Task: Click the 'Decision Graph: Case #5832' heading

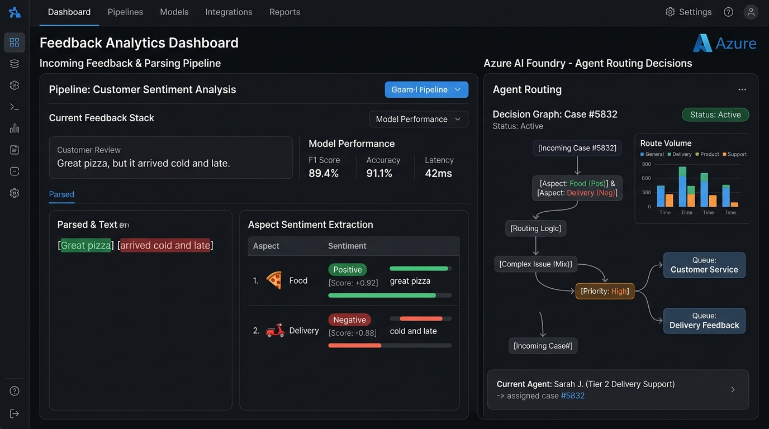Action: [x=555, y=115]
